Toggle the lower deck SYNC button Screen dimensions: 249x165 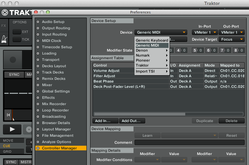pyautogui.click(x=11, y=162)
